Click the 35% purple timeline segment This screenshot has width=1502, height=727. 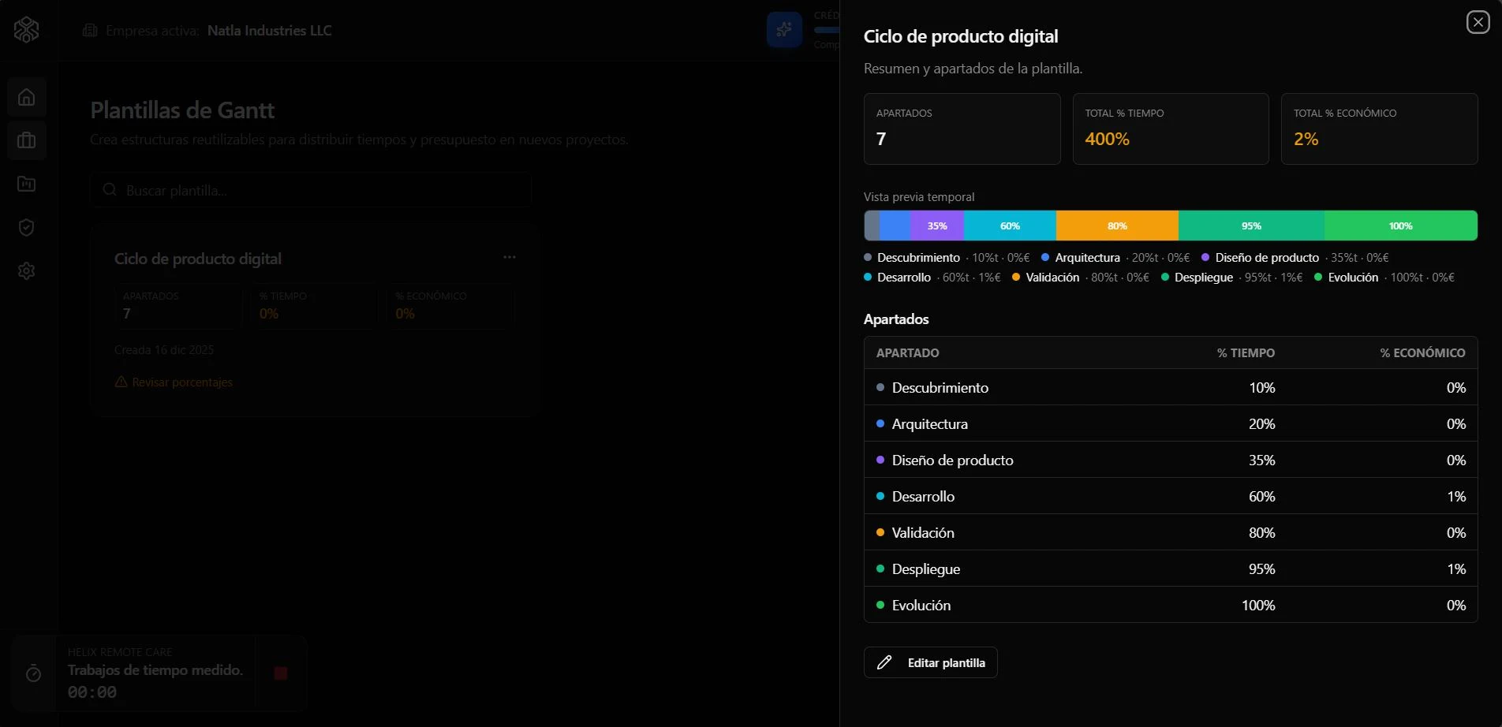[x=937, y=226]
